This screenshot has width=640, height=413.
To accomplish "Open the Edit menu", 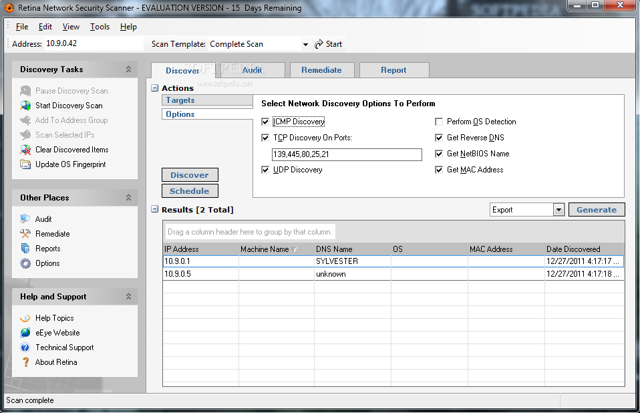I will [x=45, y=27].
